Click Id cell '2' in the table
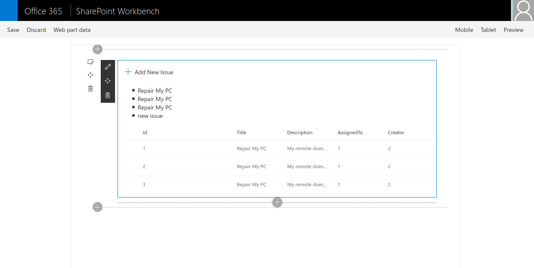The height and width of the screenshot is (268, 534). [x=144, y=167]
